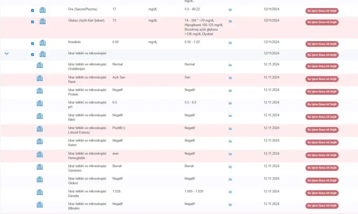Open the chart icon for Ürobilinojen
358x214 pixels.
point(230,65)
